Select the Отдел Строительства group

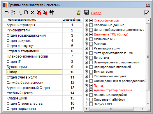pyautogui.click(x=34, y=104)
